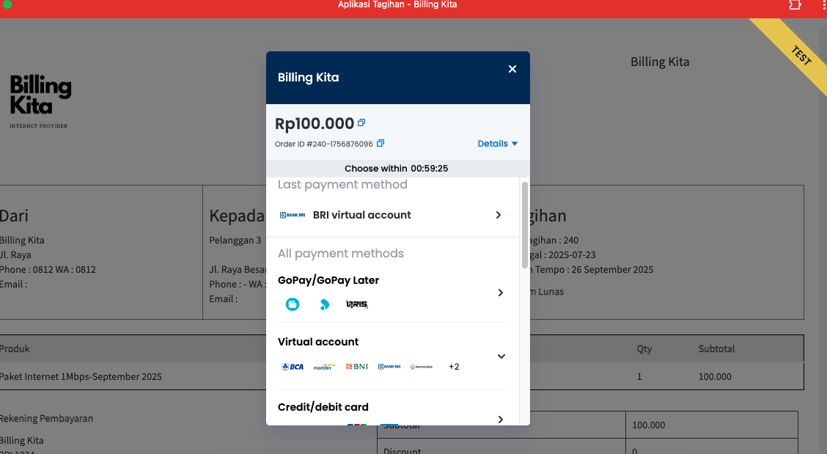This screenshot has width=827, height=454.
Task: Click the GoPay Later icon
Action: click(324, 304)
